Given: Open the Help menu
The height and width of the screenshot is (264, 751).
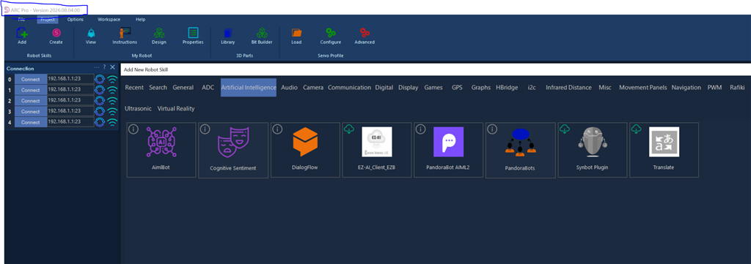Looking at the screenshot, I should [140, 20].
